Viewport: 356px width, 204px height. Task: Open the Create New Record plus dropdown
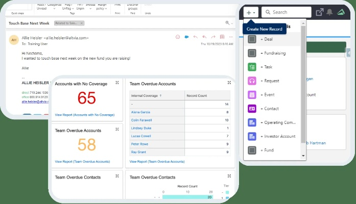tap(251, 12)
